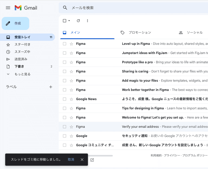Select the Verify your email address checkbox
Screen dimensions: 208x169
click(64, 127)
